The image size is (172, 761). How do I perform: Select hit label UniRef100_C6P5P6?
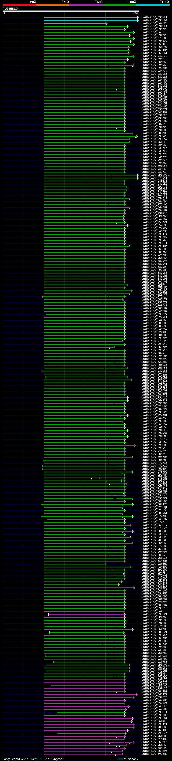click(154, 751)
